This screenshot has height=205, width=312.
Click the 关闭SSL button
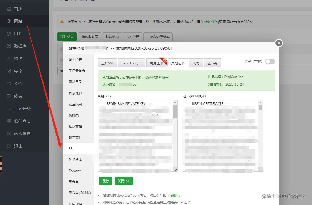coord(124,181)
